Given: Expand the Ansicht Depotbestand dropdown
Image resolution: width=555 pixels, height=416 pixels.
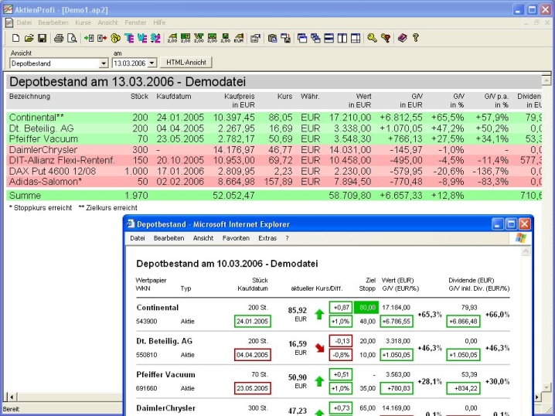Looking at the screenshot, I should pos(104,63).
